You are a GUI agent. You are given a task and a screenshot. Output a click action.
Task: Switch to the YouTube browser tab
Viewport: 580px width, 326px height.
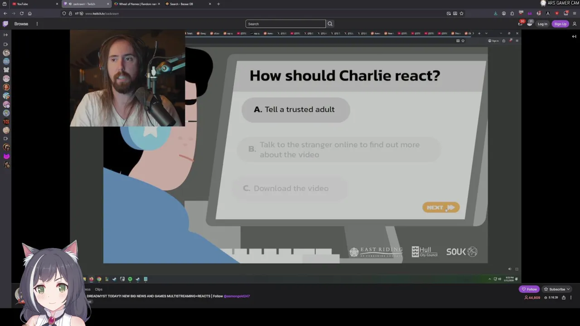pyautogui.click(x=34, y=4)
